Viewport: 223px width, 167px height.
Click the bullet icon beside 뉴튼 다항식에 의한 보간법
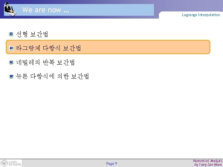(11, 77)
